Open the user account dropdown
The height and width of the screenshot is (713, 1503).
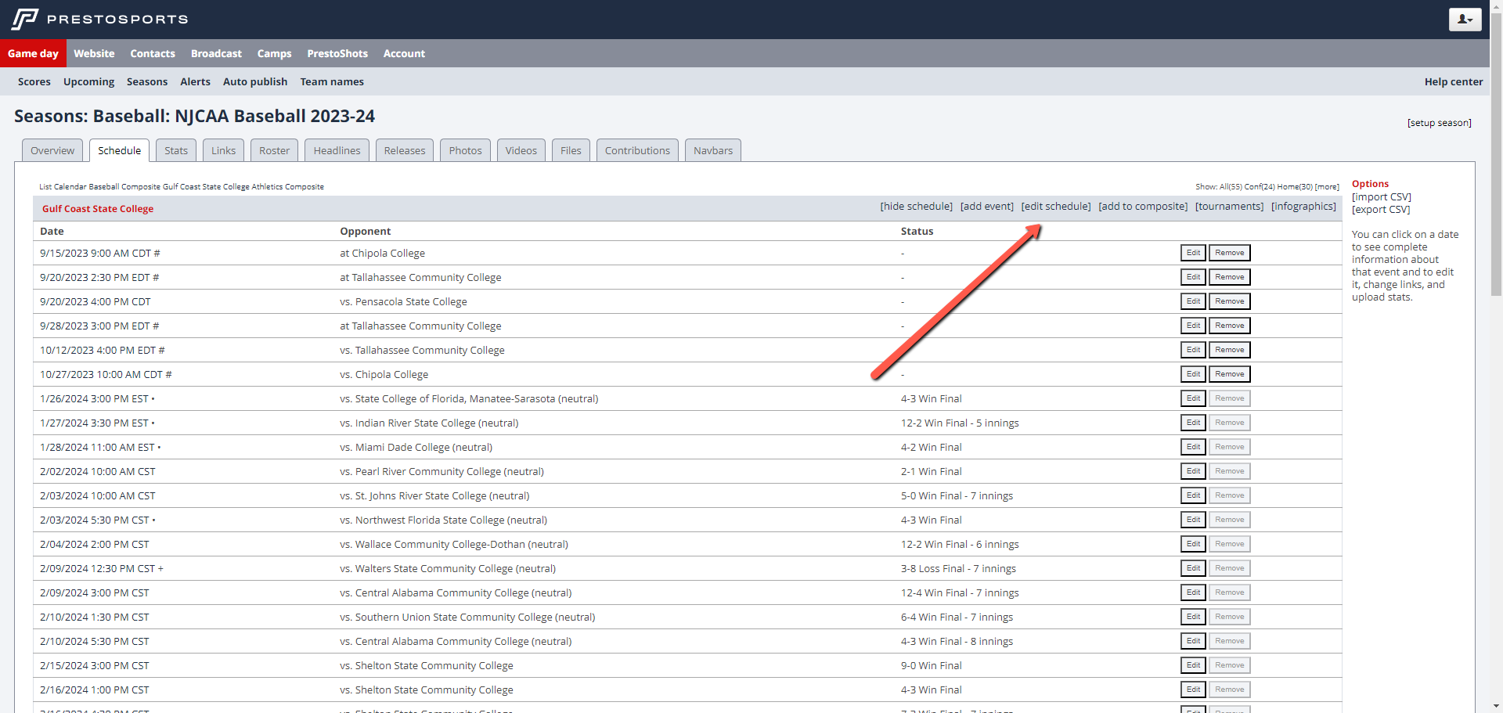click(1464, 20)
